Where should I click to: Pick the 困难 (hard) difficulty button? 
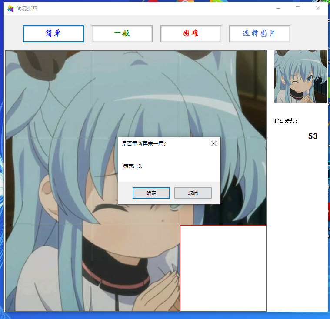coord(191,33)
